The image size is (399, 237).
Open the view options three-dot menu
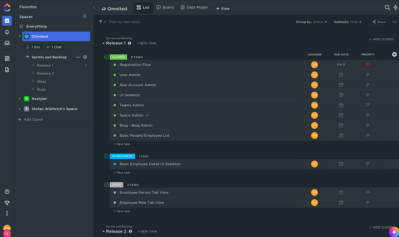(394, 22)
